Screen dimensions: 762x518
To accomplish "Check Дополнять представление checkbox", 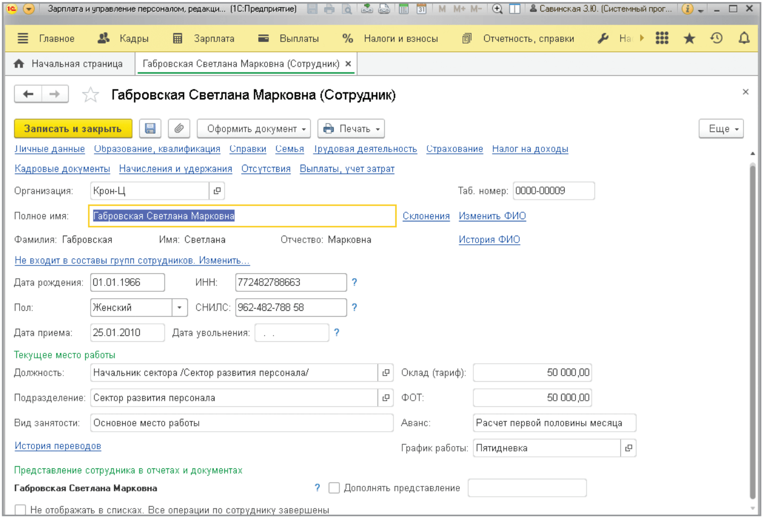I will tap(334, 488).
